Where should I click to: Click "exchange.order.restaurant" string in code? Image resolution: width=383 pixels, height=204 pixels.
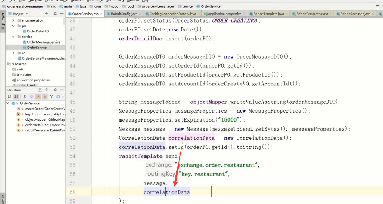[x=216, y=165]
